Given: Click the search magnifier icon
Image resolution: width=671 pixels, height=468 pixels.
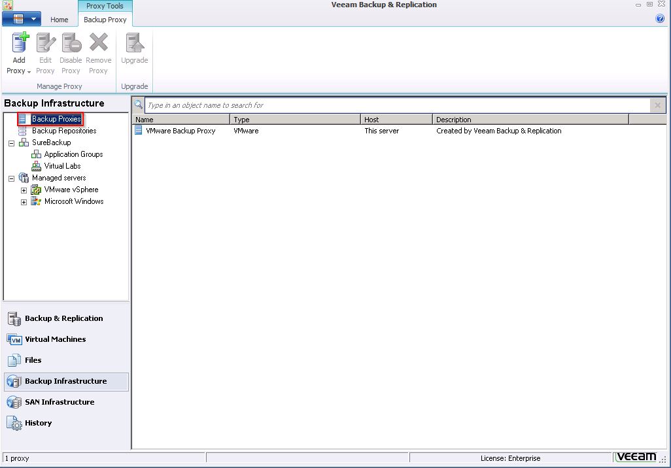Looking at the screenshot, I should [139, 105].
